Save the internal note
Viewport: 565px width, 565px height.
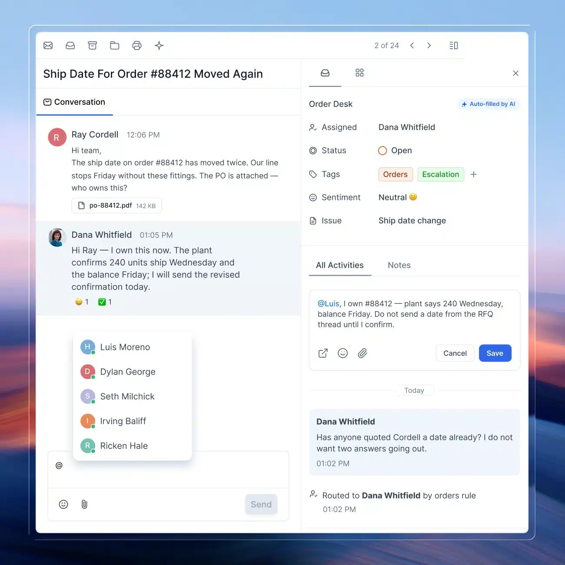(495, 353)
